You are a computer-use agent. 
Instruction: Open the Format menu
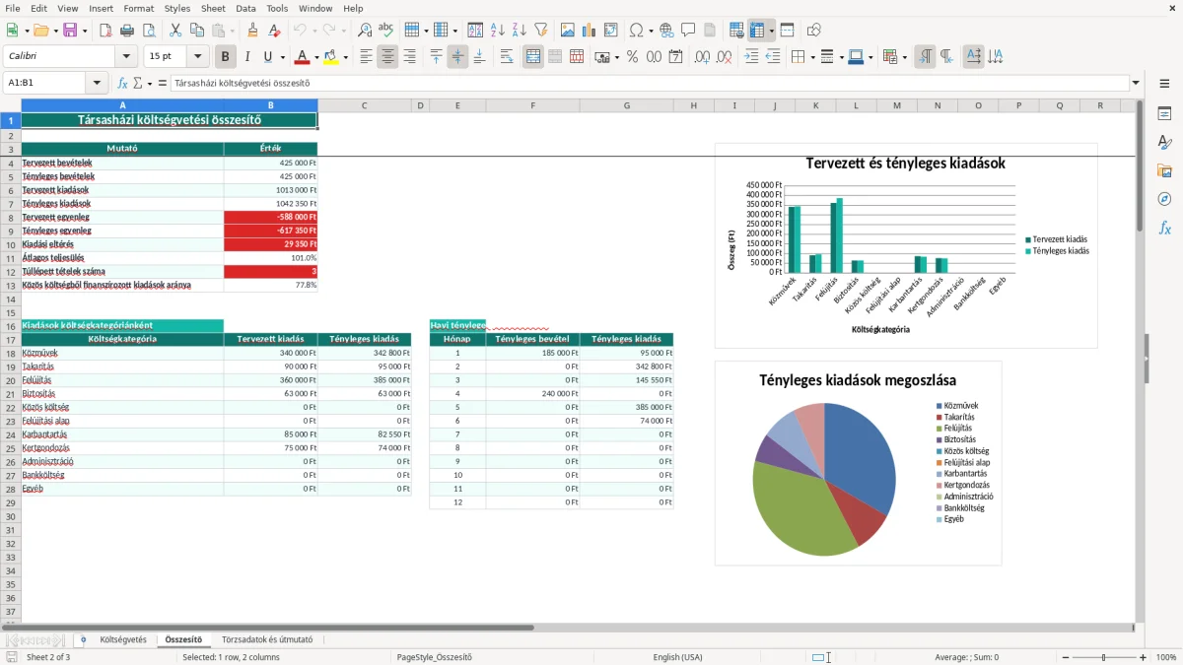(138, 8)
